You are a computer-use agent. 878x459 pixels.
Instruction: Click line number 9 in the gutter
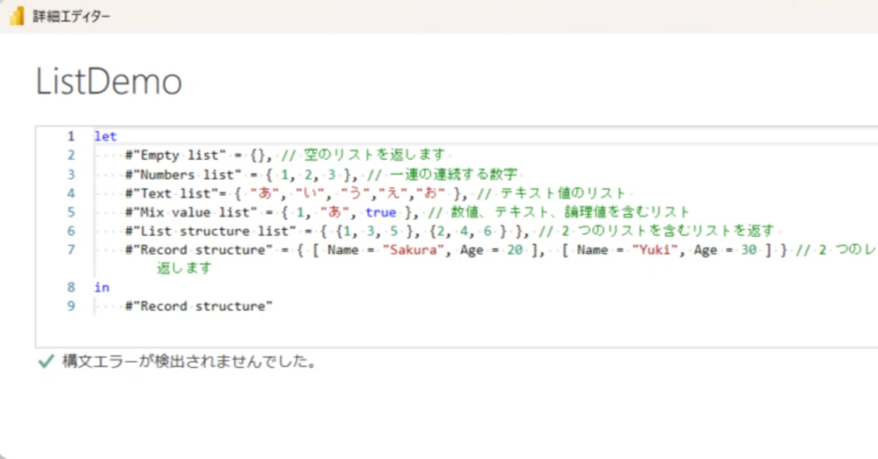tap(71, 306)
